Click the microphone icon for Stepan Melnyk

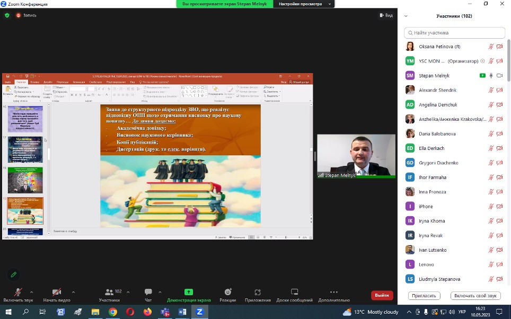pos(491,76)
